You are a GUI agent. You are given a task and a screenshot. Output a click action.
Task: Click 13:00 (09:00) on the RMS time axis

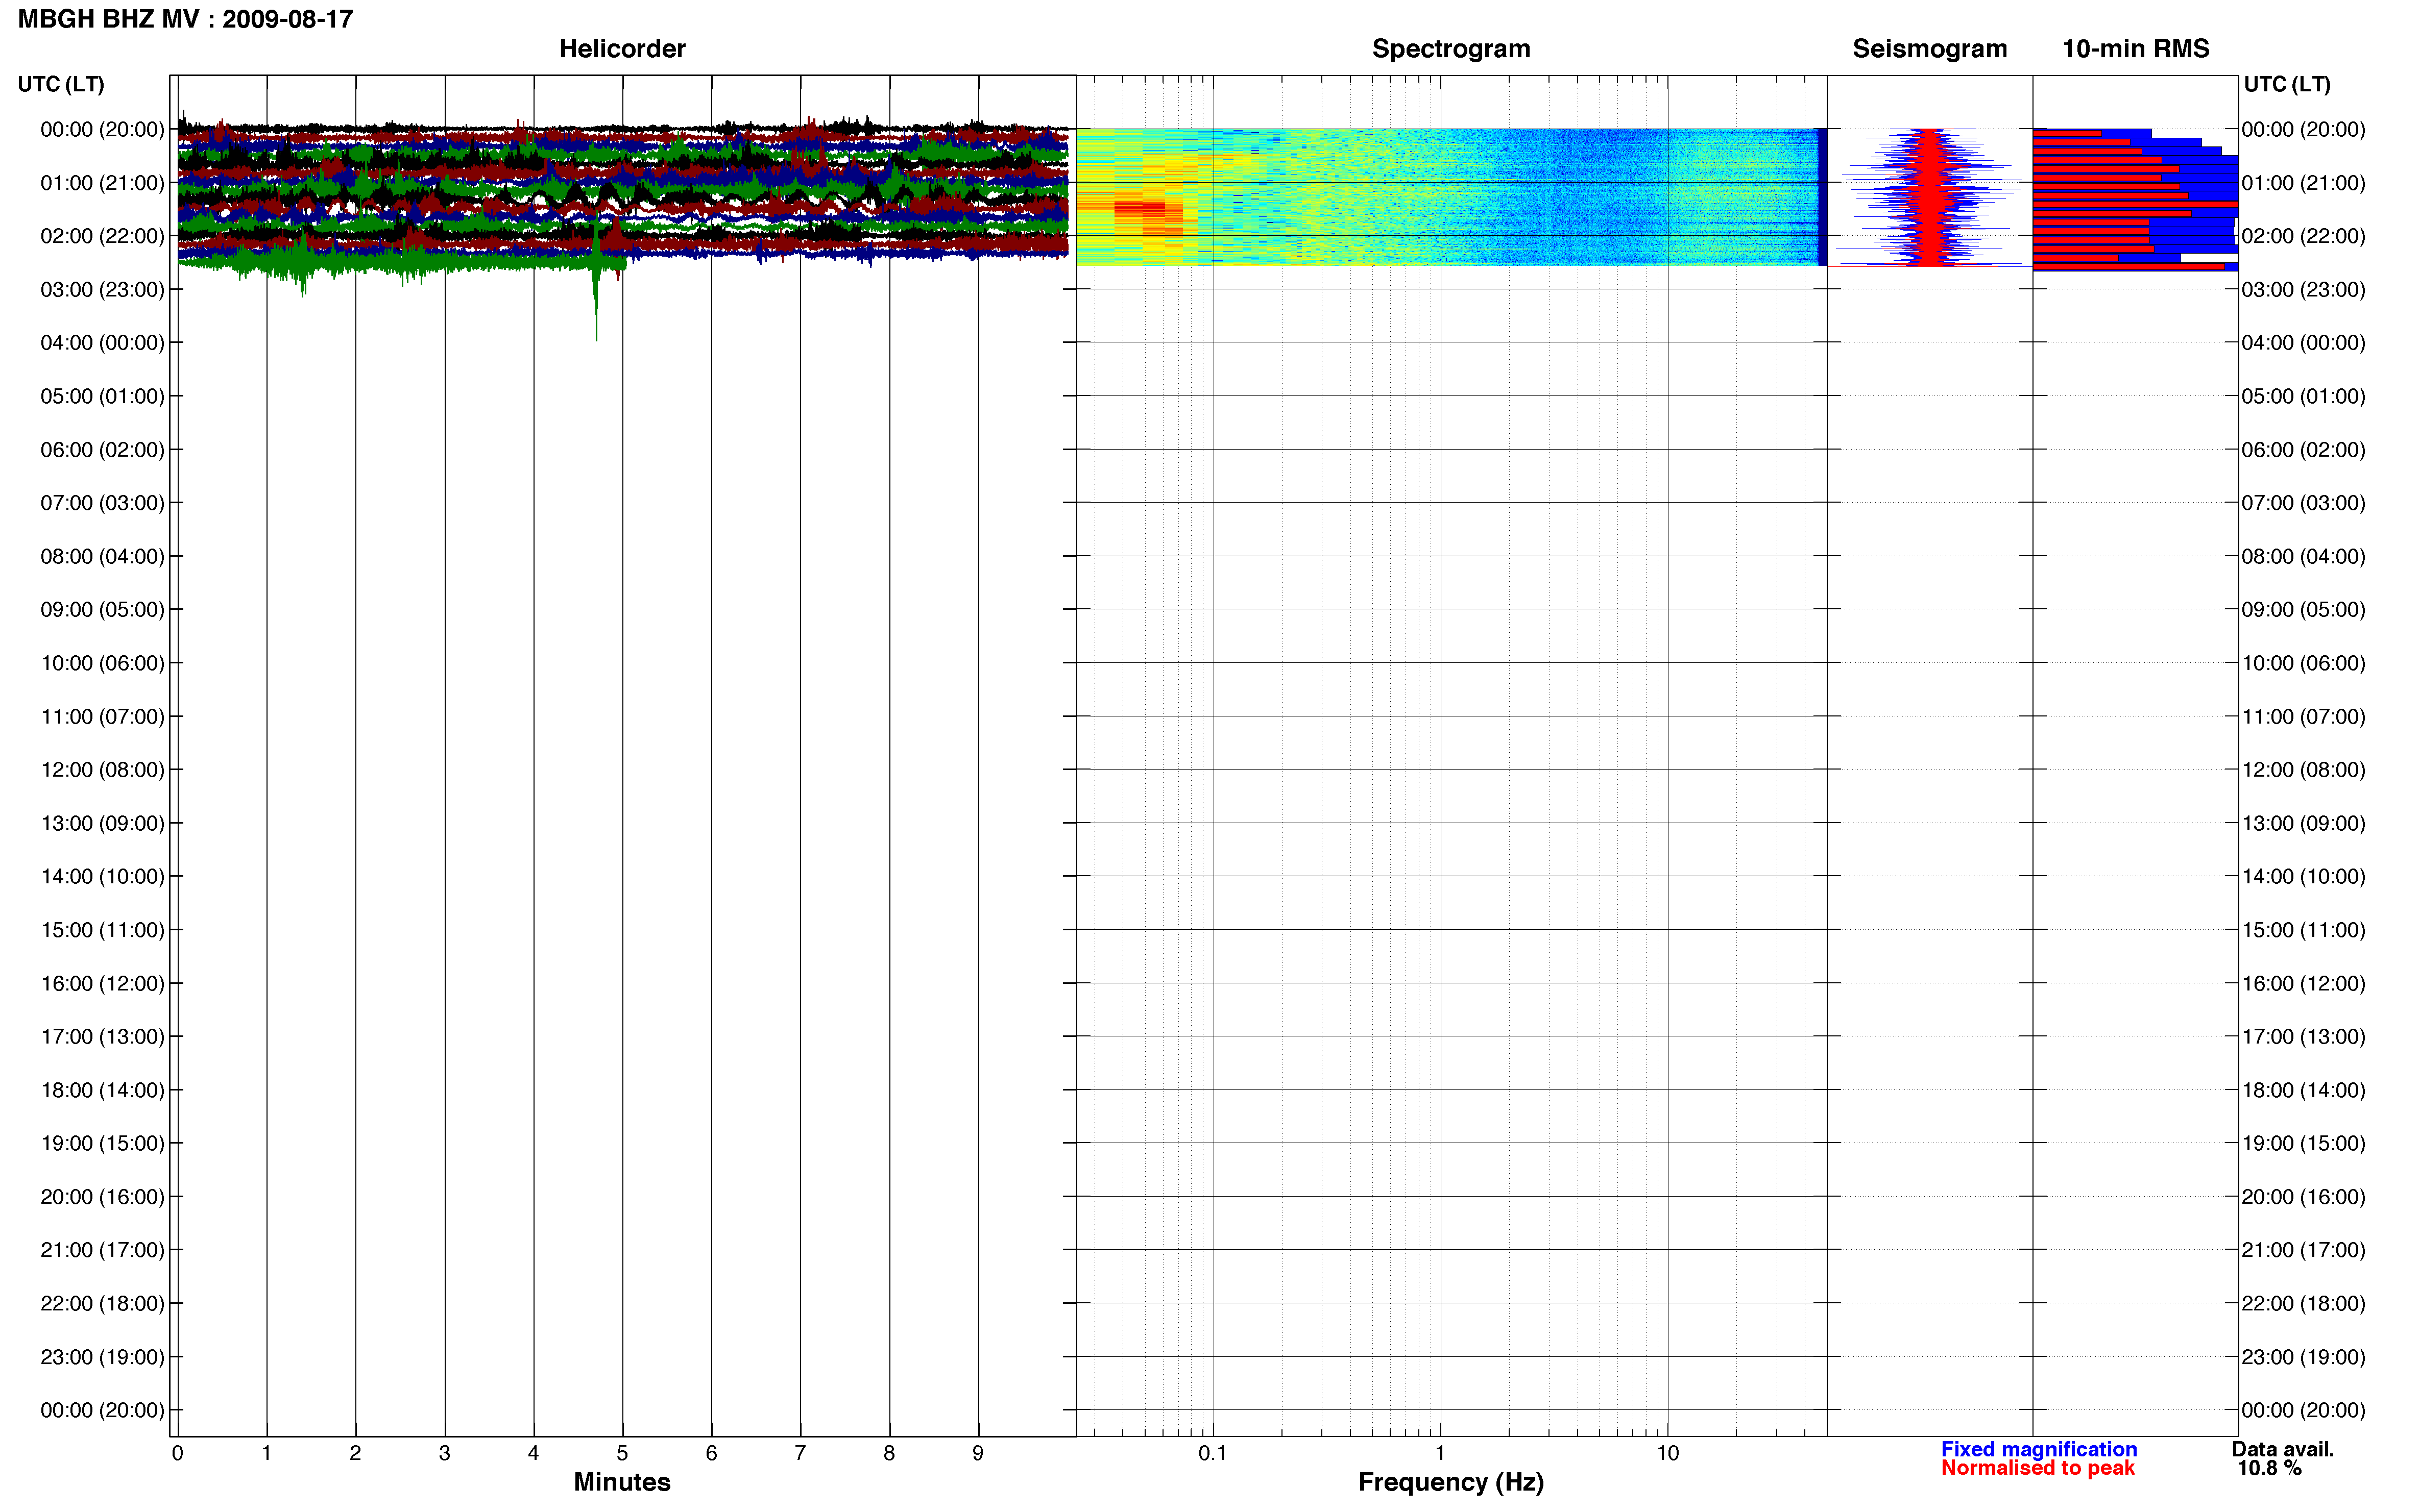tap(2303, 823)
